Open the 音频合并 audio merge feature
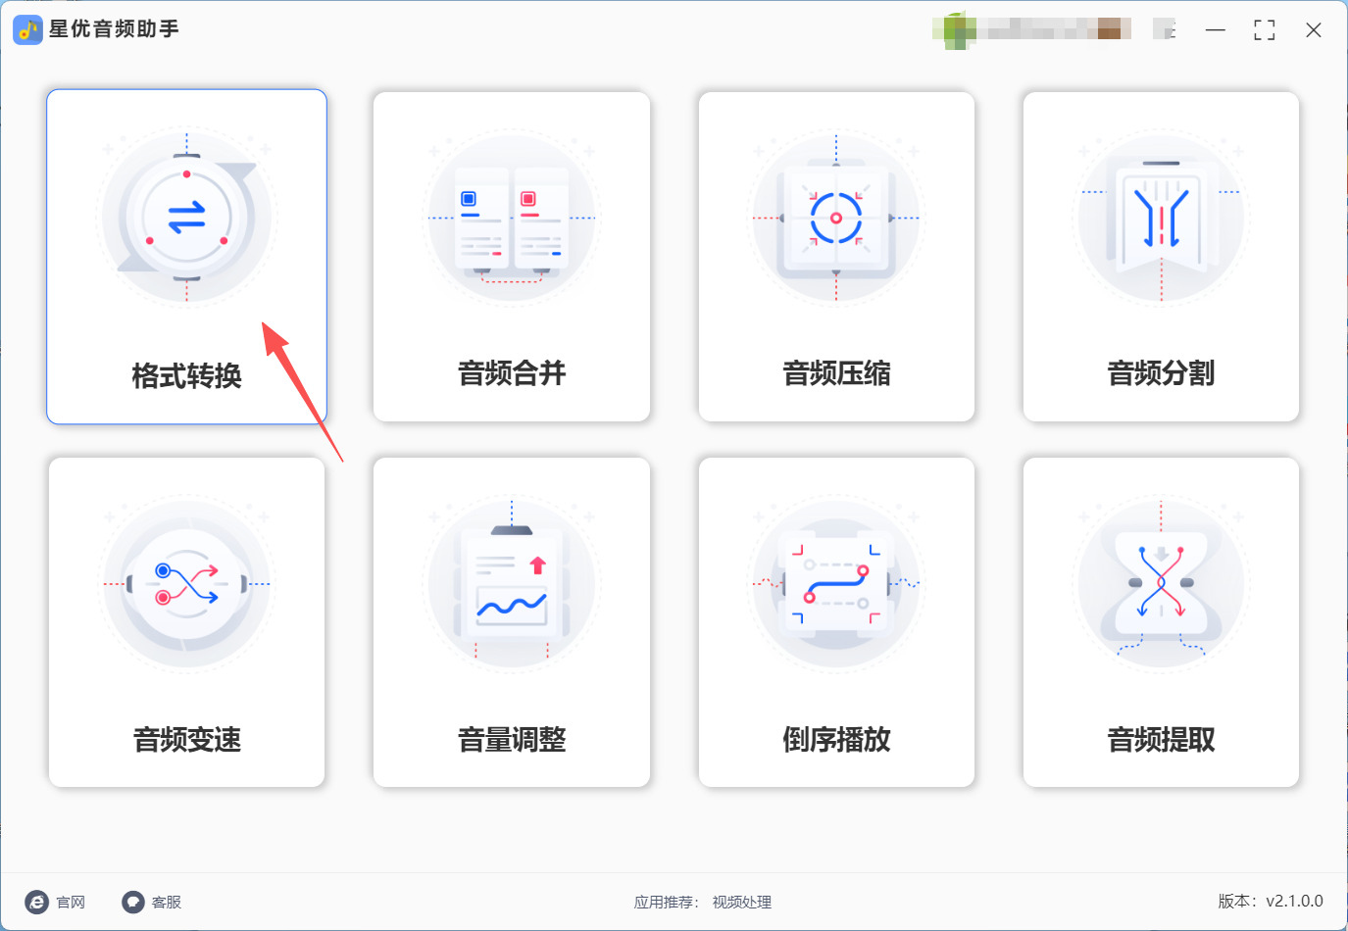Screen dimensions: 1348x931 512,257
